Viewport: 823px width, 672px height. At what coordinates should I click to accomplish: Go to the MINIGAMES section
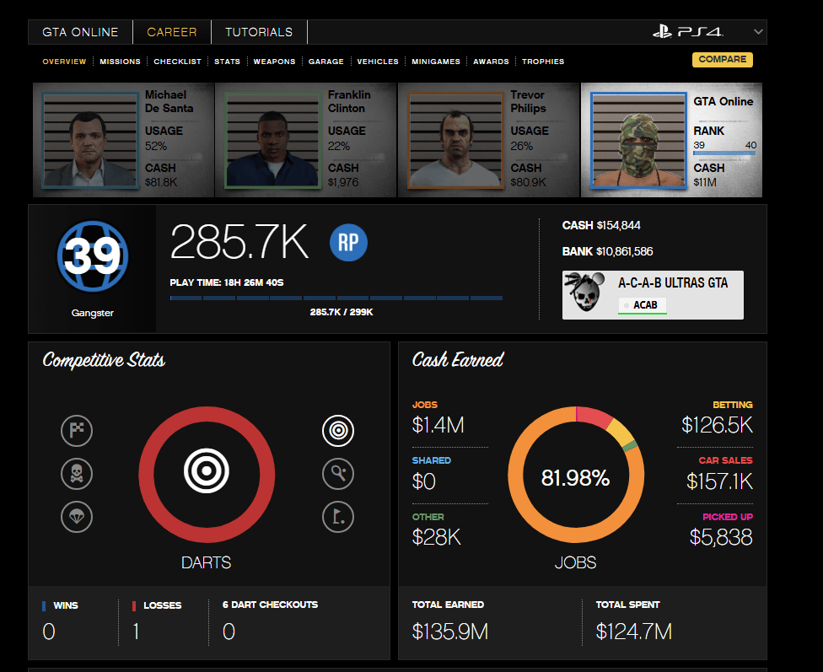pos(436,62)
